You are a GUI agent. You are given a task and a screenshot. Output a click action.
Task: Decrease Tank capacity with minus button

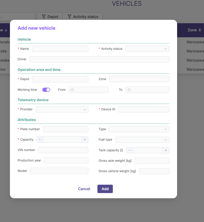130,150
